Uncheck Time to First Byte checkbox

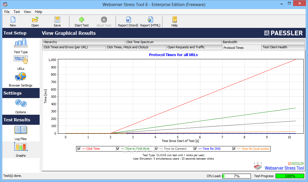[118, 149]
